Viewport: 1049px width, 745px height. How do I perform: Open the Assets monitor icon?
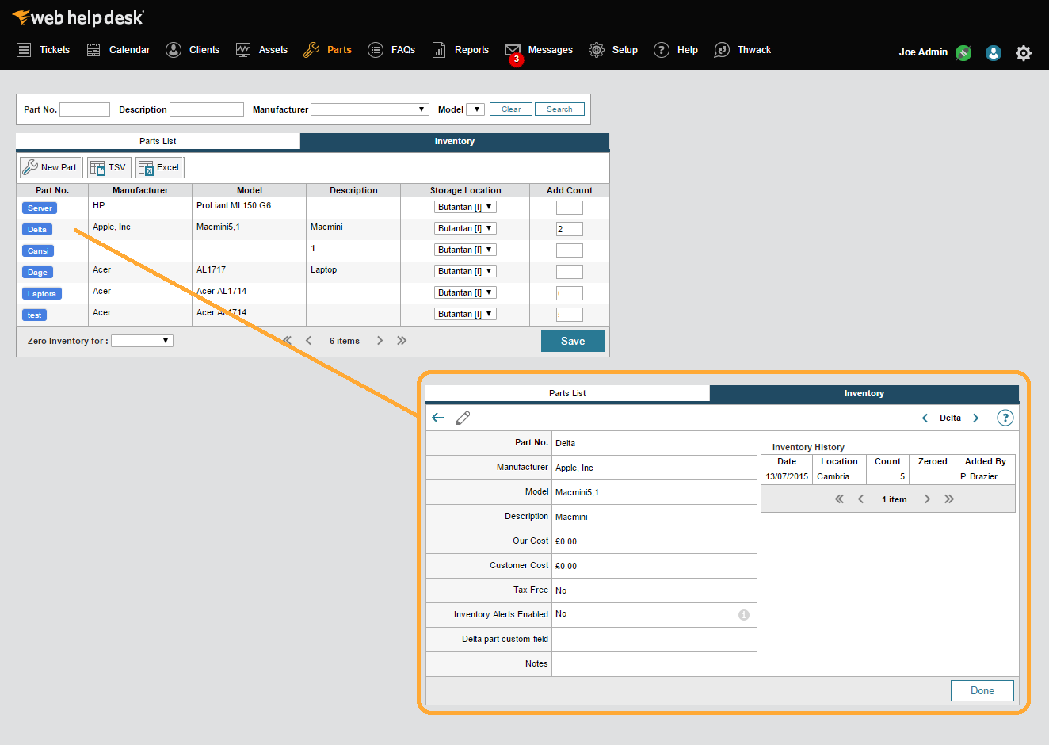[x=243, y=50]
